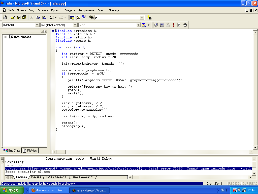Toggle the Workspace window icon
The height and width of the screenshot is (194, 258).
[72, 17]
